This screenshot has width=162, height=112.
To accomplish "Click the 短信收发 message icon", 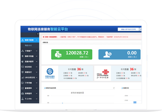I will coord(23,67).
